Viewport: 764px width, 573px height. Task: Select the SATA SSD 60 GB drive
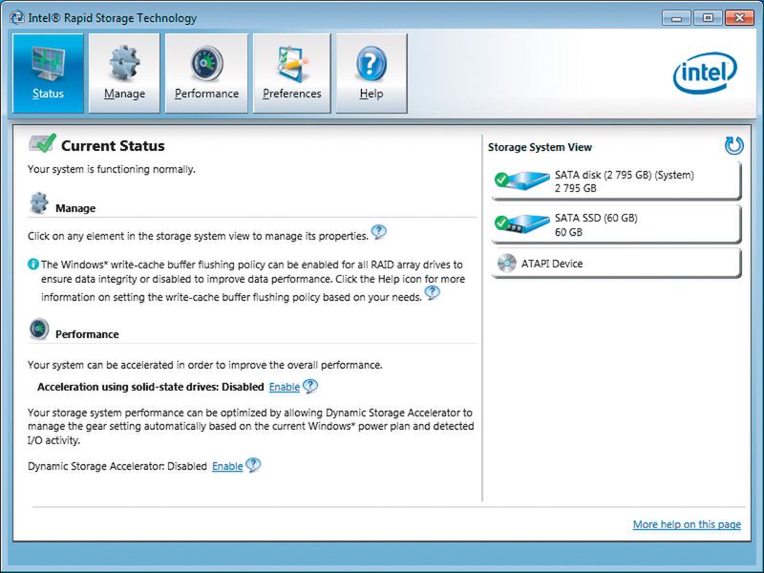click(616, 224)
